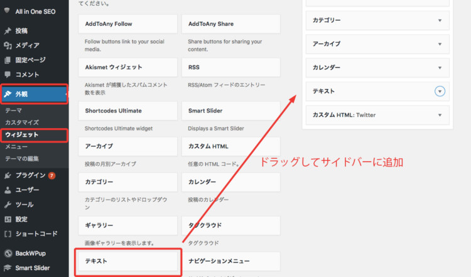471x277 pixels.
Task: Expand the circled テキスト widget arrow
Action: pos(440,92)
